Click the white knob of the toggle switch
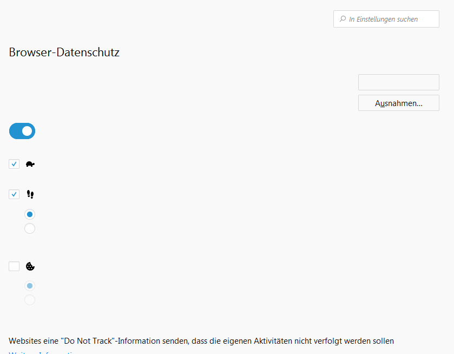The width and height of the screenshot is (454, 354). coord(27,131)
